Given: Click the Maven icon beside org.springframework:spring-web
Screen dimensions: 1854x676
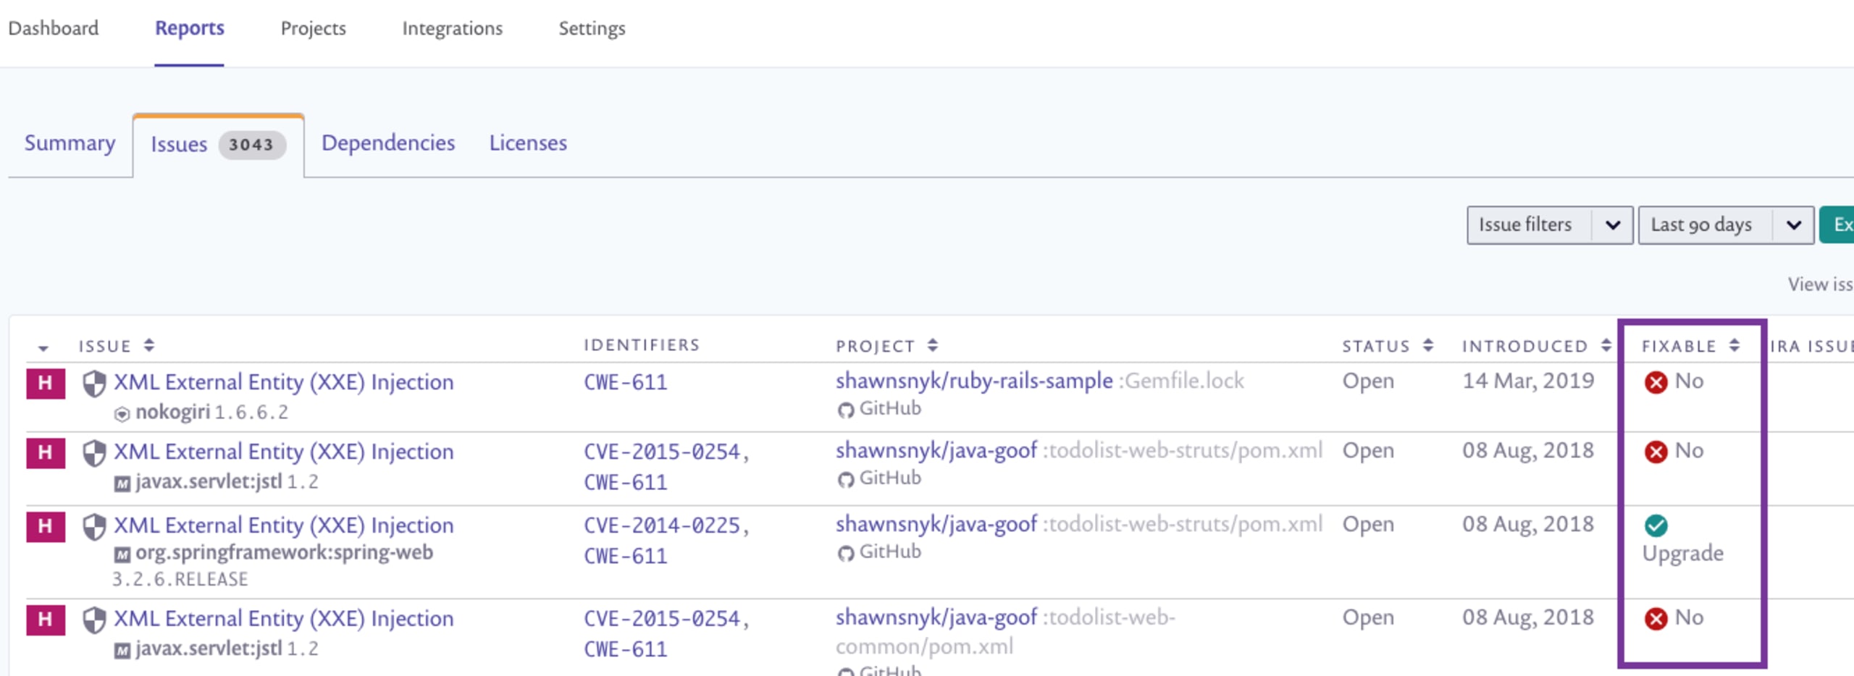Looking at the screenshot, I should point(122,554).
